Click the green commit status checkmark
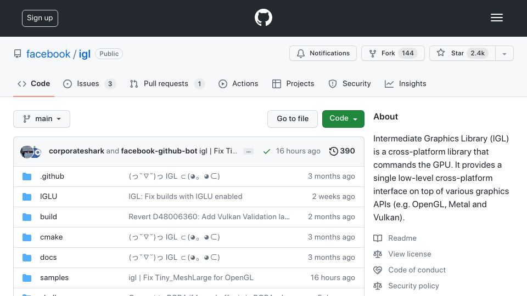 267,152
